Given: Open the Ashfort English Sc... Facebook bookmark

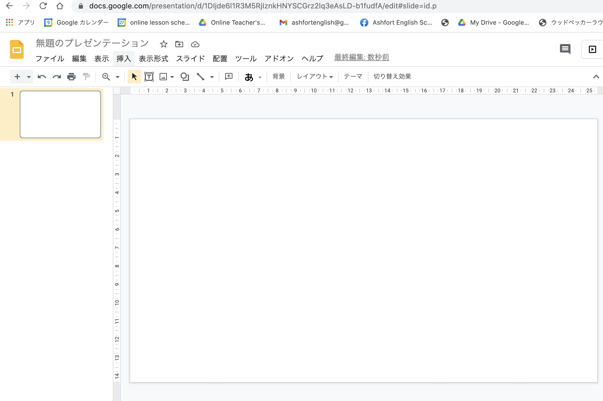Looking at the screenshot, I should 396,23.
